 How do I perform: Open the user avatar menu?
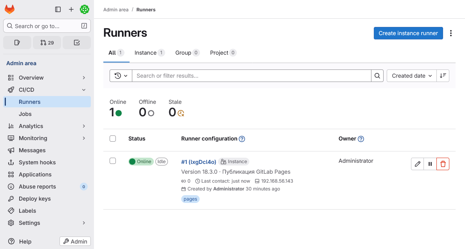pyautogui.click(x=85, y=9)
